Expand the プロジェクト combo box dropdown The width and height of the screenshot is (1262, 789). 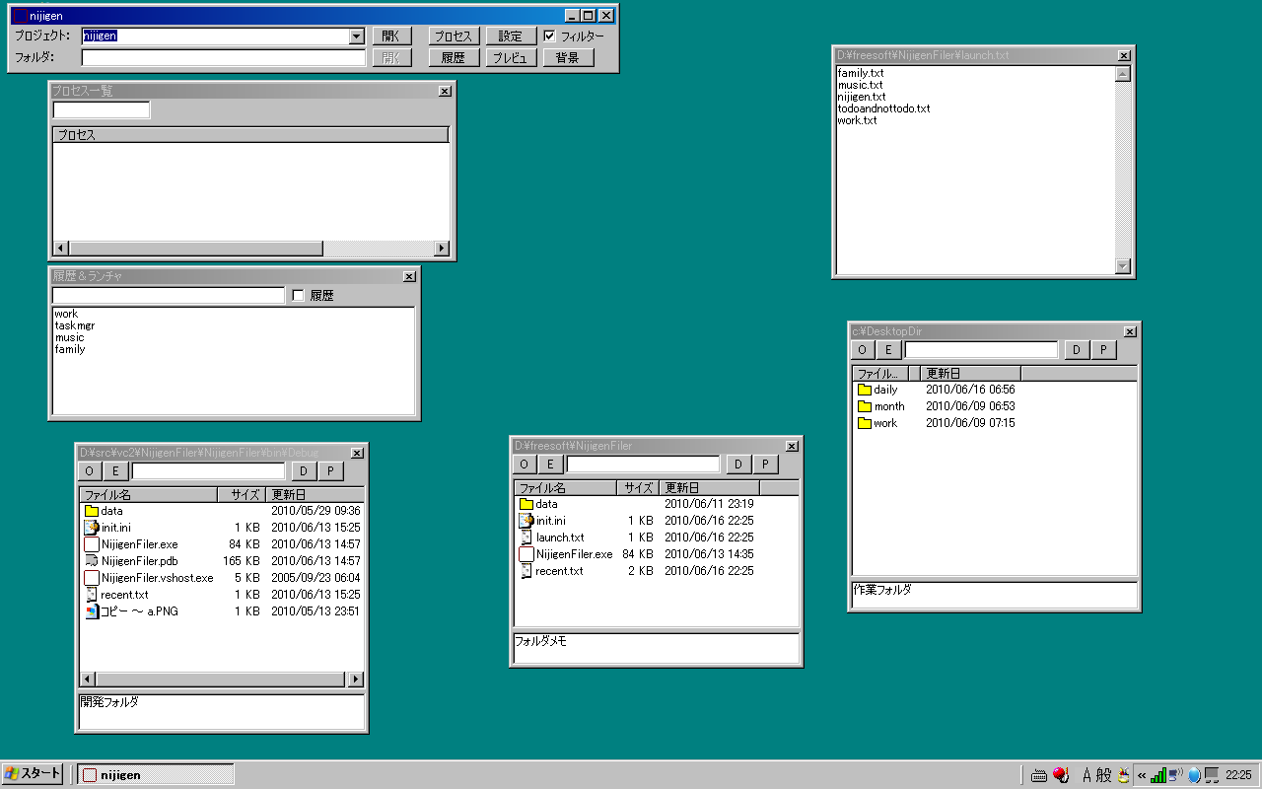(357, 36)
